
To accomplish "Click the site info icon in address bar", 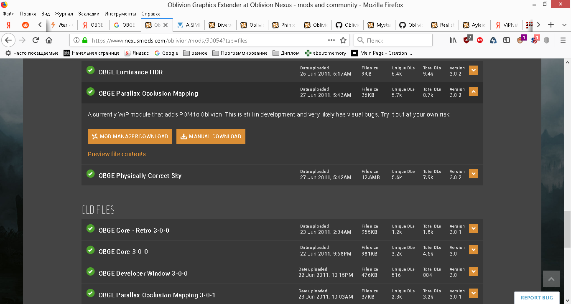I will pyautogui.click(x=76, y=41).
